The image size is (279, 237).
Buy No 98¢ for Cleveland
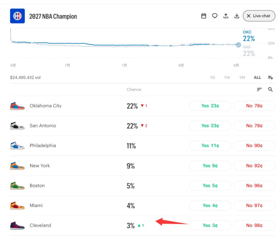click(254, 225)
